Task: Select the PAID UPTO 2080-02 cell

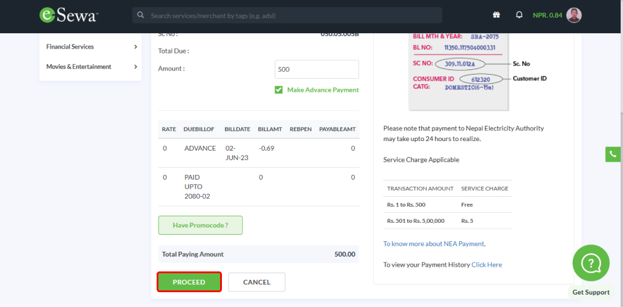Action: coord(197,187)
